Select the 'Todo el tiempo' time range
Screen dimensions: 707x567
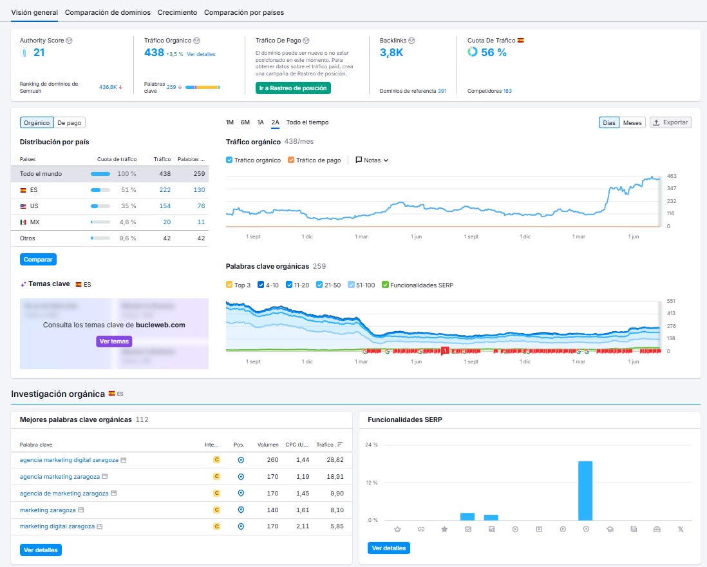307,122
